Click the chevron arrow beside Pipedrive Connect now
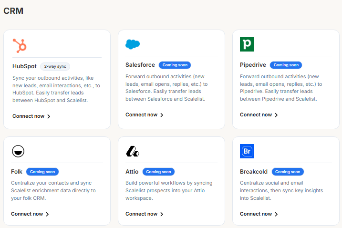 tap(276, 115)
